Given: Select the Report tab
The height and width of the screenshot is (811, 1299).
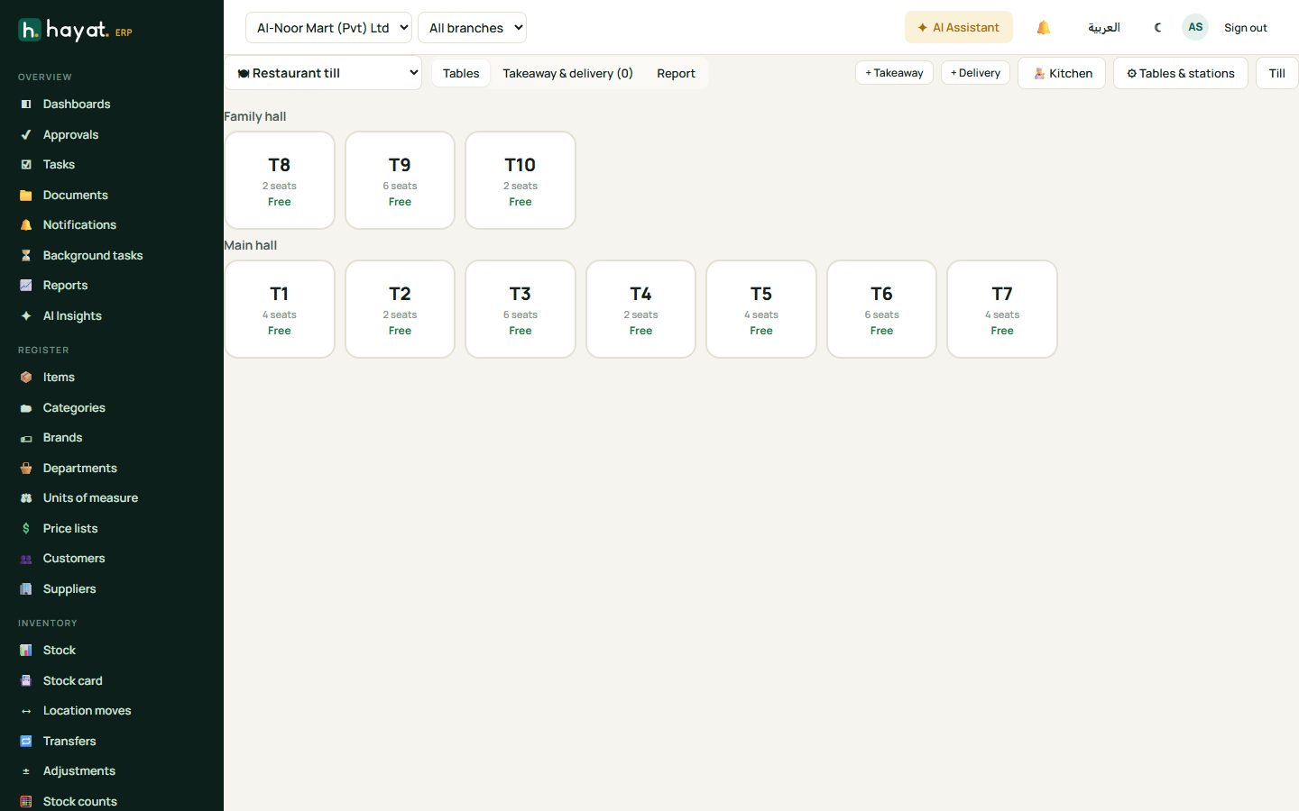Looking at the screenshot, I should (x=676, y=73).
